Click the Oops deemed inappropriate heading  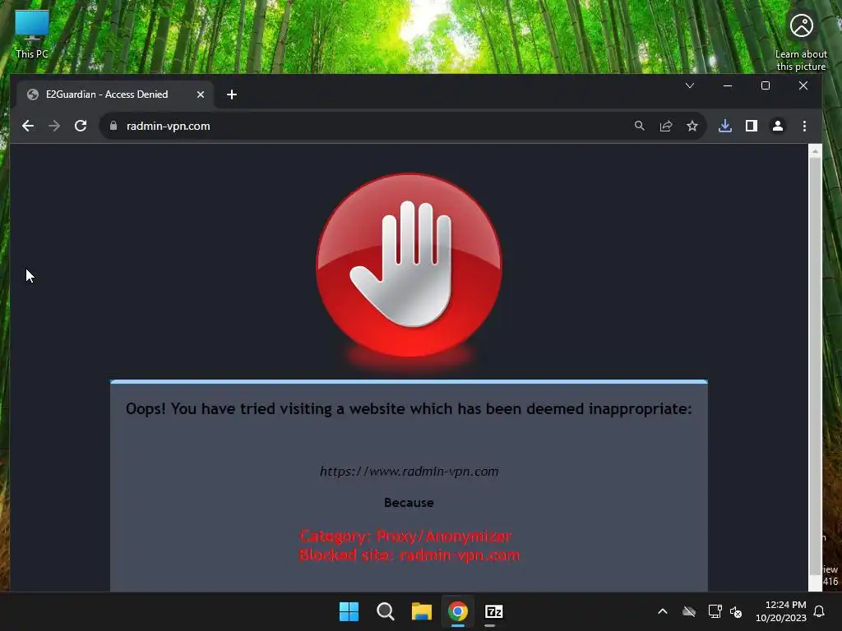409,409
